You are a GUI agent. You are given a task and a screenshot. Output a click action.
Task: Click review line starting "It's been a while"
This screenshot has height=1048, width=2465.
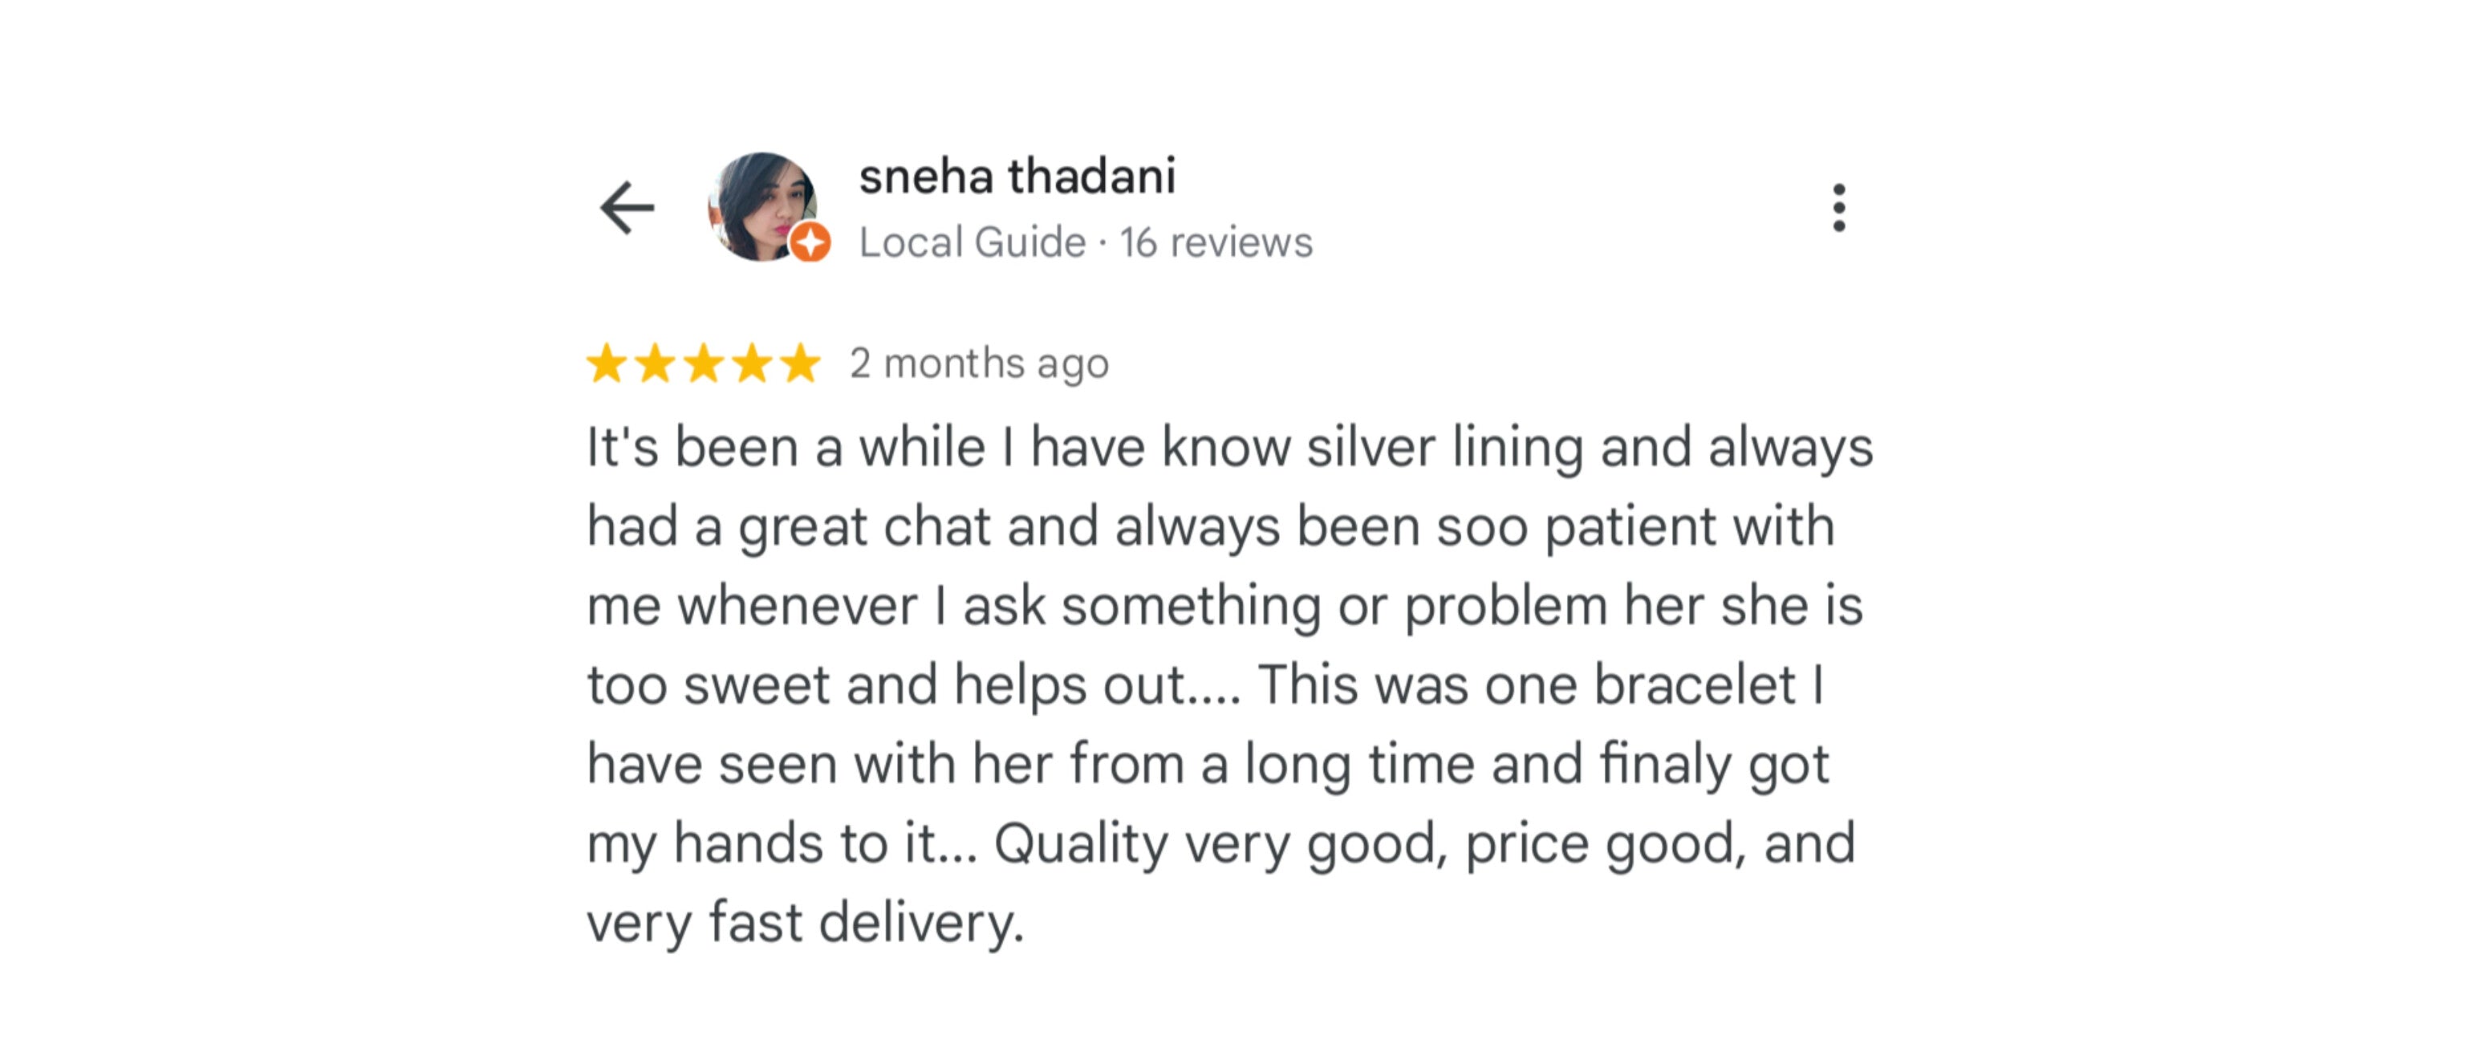coord(1229,448)
